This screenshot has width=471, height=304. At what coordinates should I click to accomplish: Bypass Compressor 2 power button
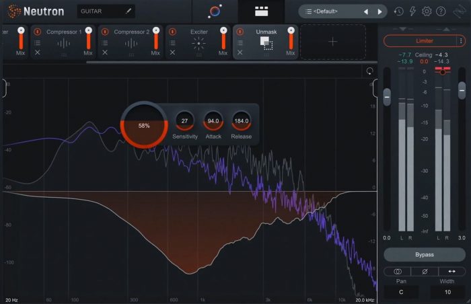[105, 32]
